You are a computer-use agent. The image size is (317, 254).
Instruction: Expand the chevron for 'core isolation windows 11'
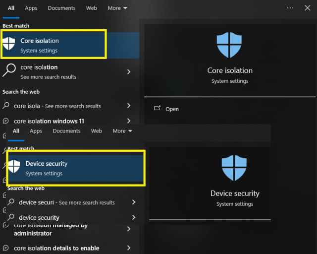(129, 121)
